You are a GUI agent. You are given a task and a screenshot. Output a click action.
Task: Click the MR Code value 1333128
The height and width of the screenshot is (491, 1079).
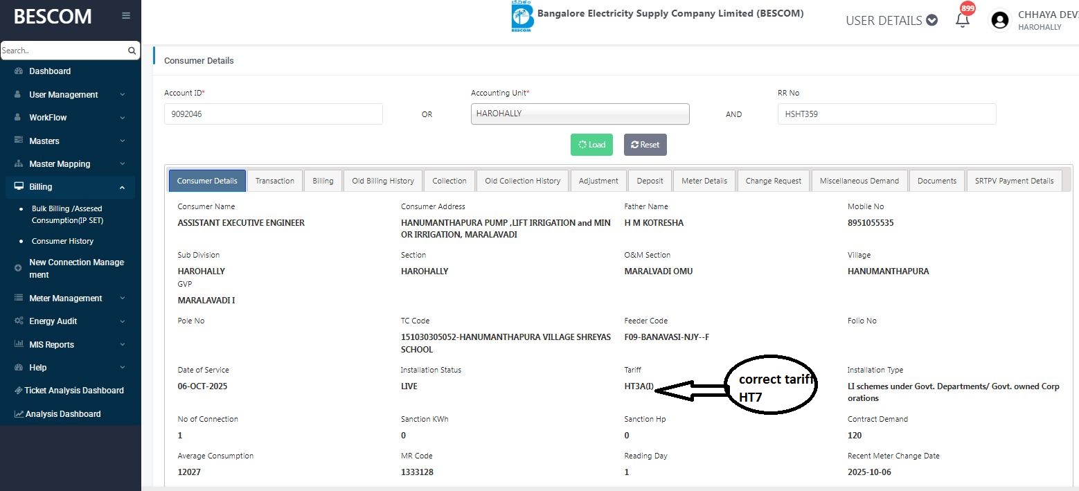pos(417,472)
